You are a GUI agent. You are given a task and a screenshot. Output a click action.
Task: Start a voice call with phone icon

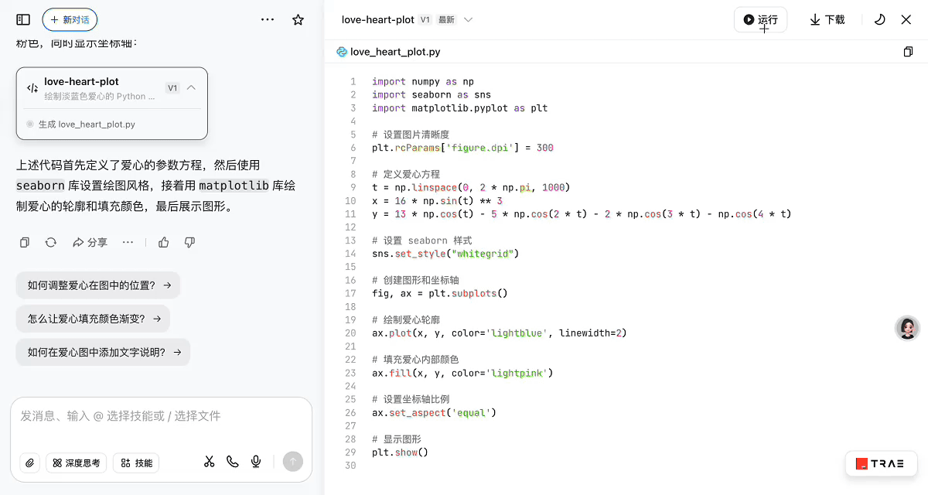click(233, 462)
